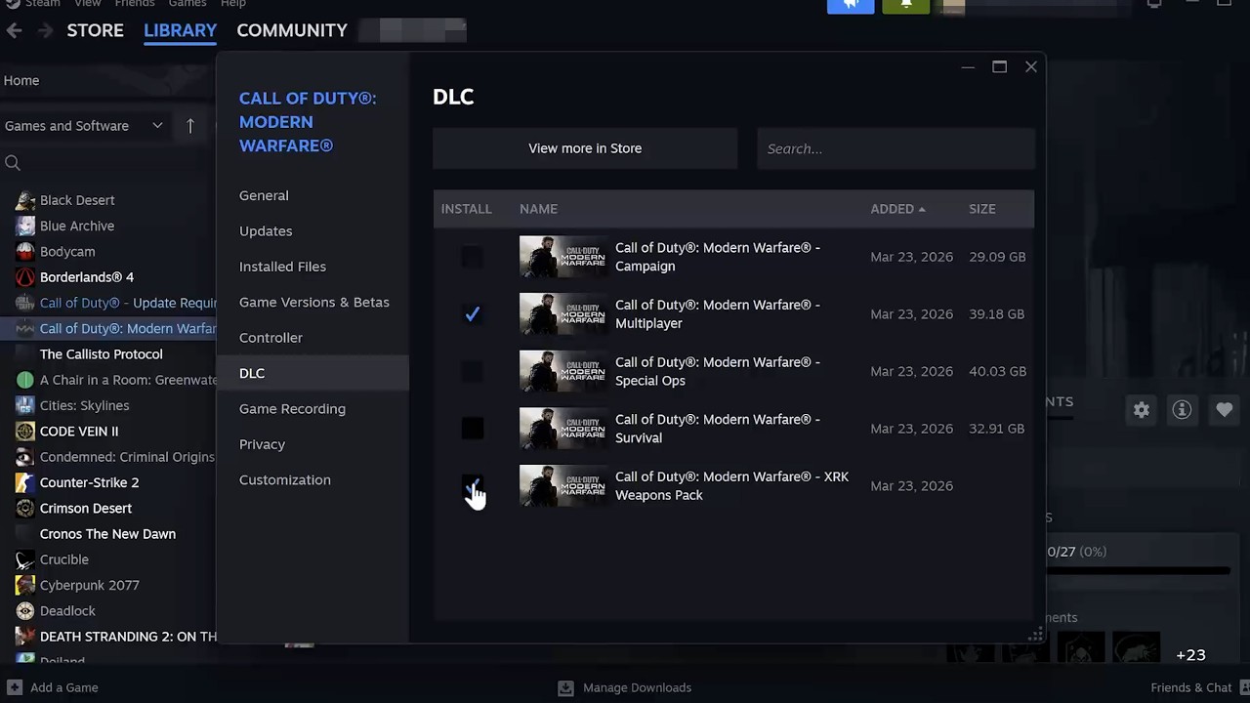Click the Bodycam game icon

(x=25, y=251)
